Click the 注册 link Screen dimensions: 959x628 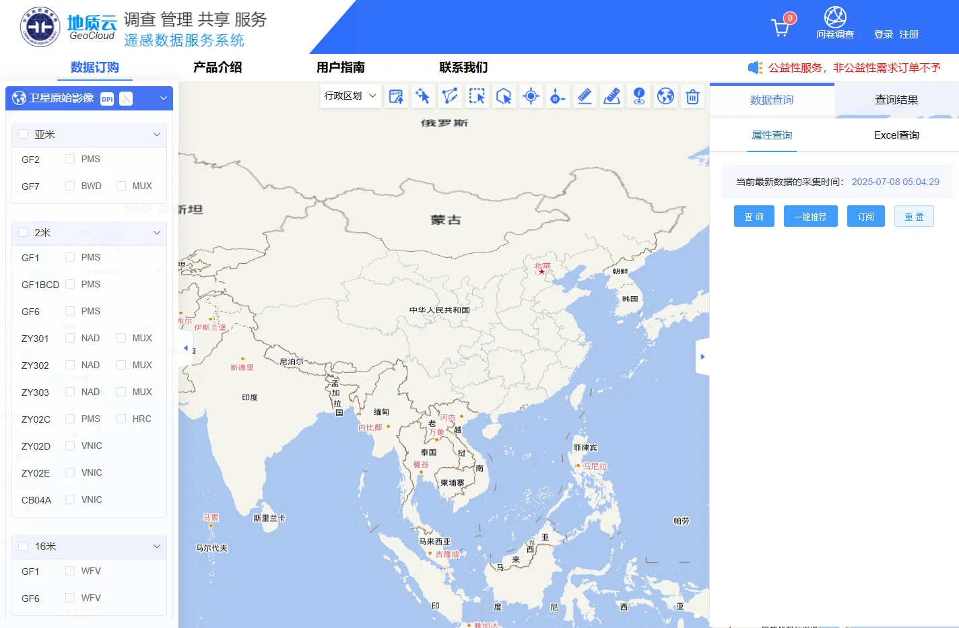click(909, 34)
